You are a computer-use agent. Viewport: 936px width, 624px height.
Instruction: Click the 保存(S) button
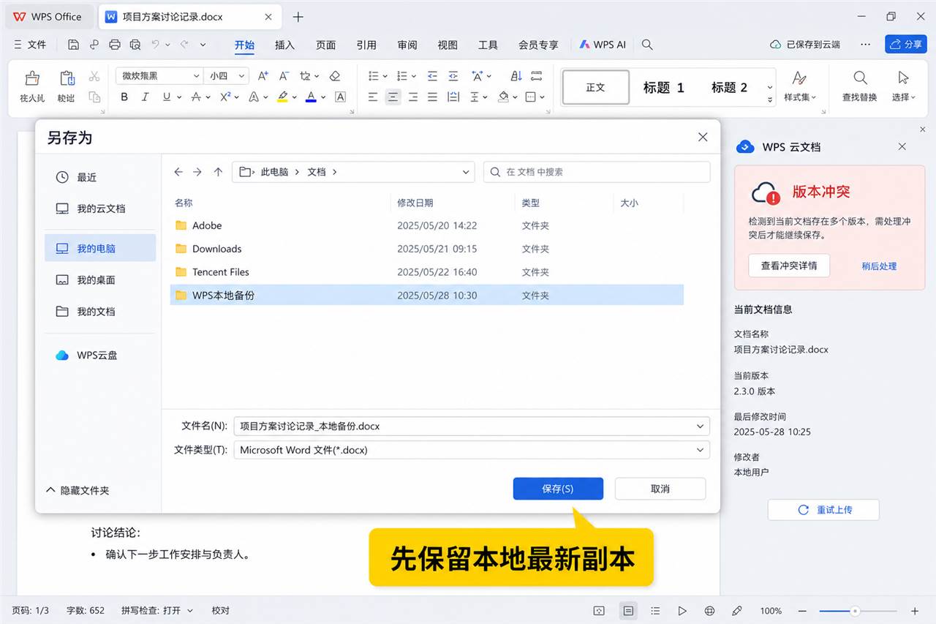(558, 489)
